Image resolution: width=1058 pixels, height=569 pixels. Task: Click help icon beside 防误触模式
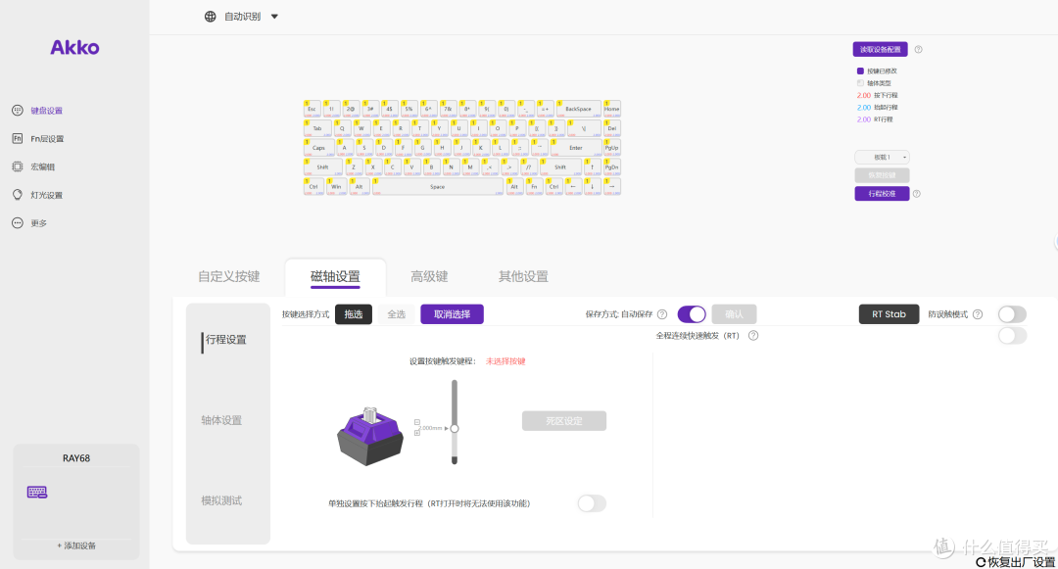point(978,314)
